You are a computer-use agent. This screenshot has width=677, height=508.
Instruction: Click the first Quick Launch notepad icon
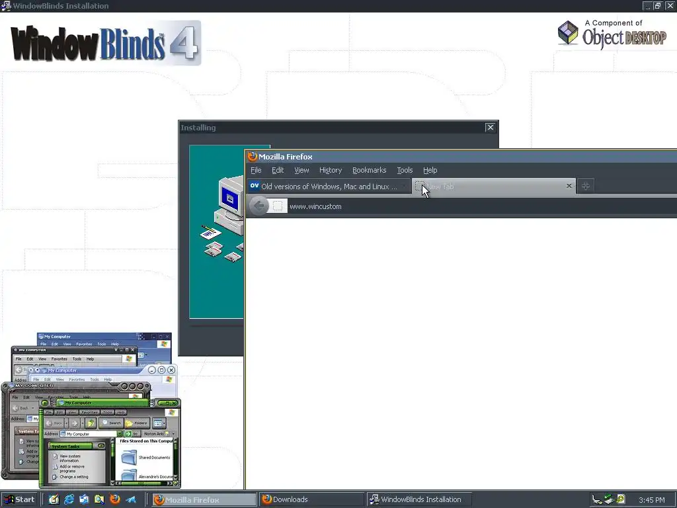point(54,499)
